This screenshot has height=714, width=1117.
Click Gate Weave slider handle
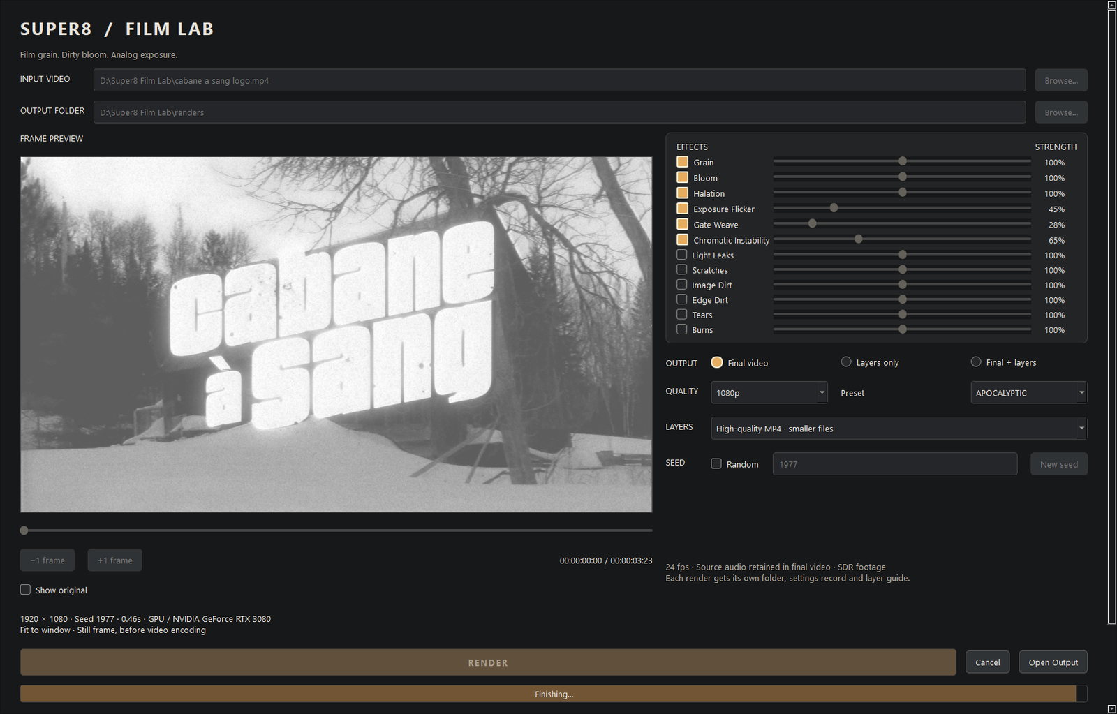(x=812, y=223)
